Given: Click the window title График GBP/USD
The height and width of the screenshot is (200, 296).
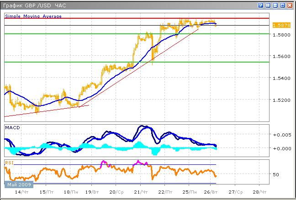Looking at the screenshot, I should (x=28, y=5).
